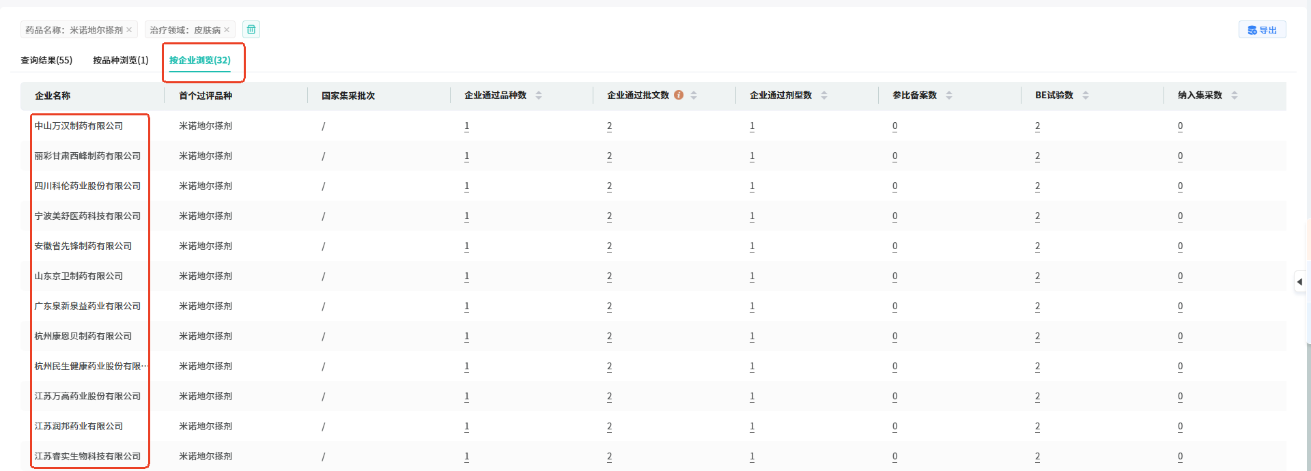Click the 国家集采批次 column header

click(x=348, y=96)
